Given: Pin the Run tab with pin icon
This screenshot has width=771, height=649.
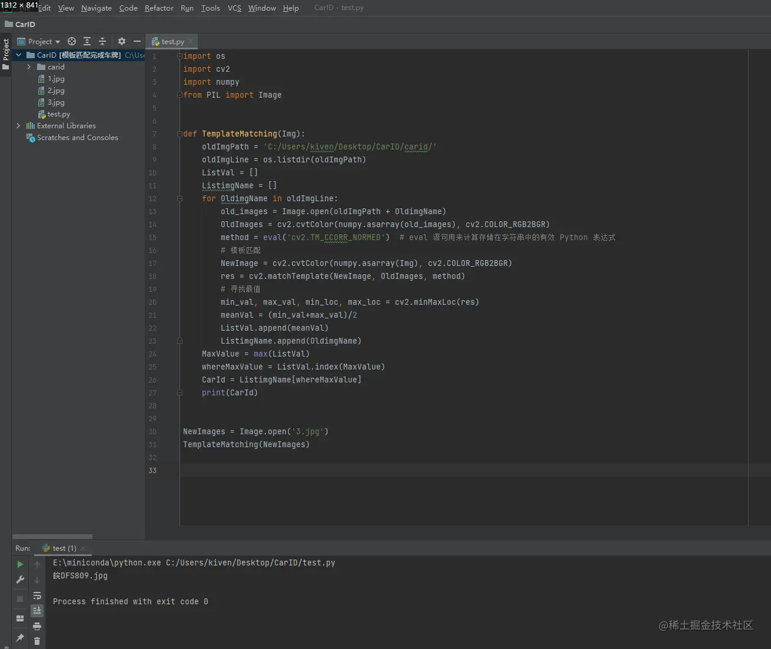Looking at the screenshot, I should click(x=20, y=638).
